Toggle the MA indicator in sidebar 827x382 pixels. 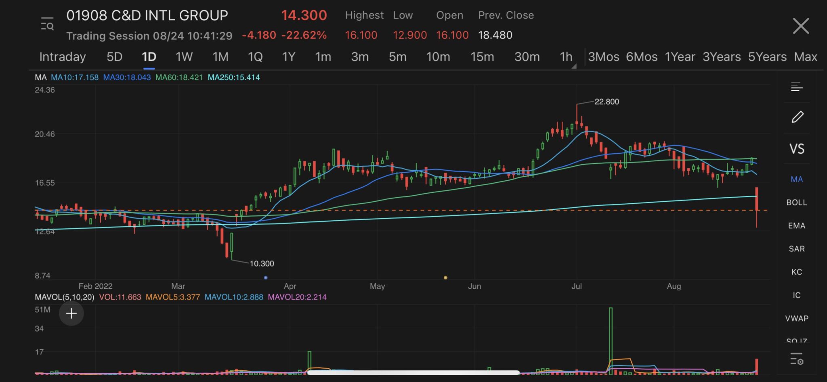797,179
